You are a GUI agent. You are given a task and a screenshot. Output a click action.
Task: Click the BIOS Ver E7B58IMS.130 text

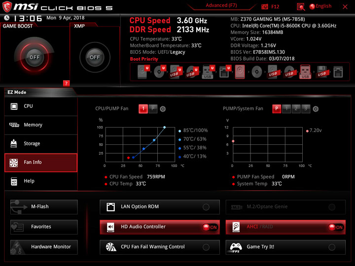(x=258, y=52)
